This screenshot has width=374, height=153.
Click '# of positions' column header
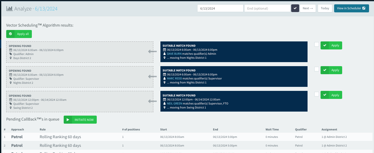click(131, 130)
